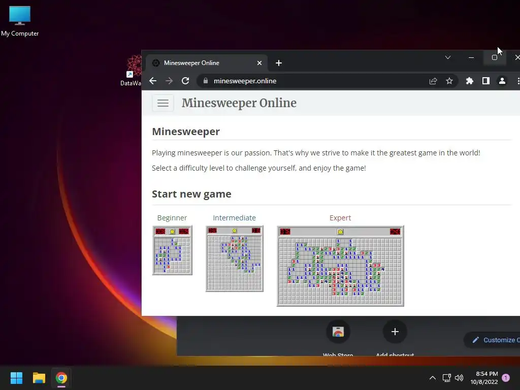Screen dimensions: 520x390
Task: Open the notification badge in the tray
Action: 506,377
